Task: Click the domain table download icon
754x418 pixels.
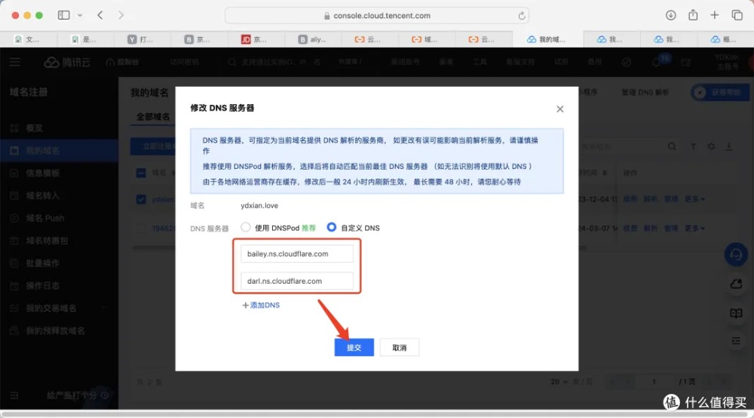Action: tap(729, 146)
